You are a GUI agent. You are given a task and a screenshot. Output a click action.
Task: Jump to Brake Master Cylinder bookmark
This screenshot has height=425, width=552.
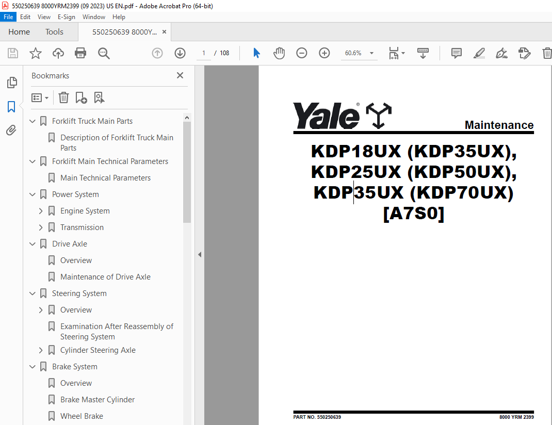click(x=98, y=400)
